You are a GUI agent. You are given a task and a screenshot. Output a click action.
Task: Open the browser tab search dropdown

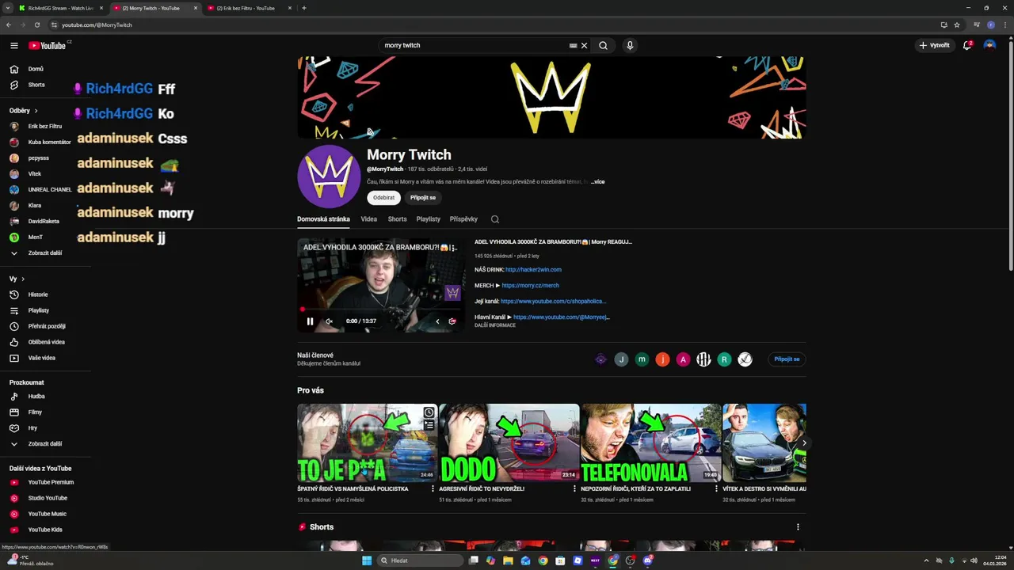8,8
